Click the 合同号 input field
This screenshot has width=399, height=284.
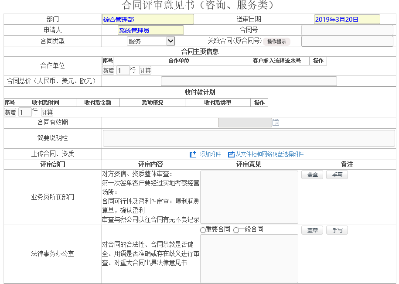(347, 30)
